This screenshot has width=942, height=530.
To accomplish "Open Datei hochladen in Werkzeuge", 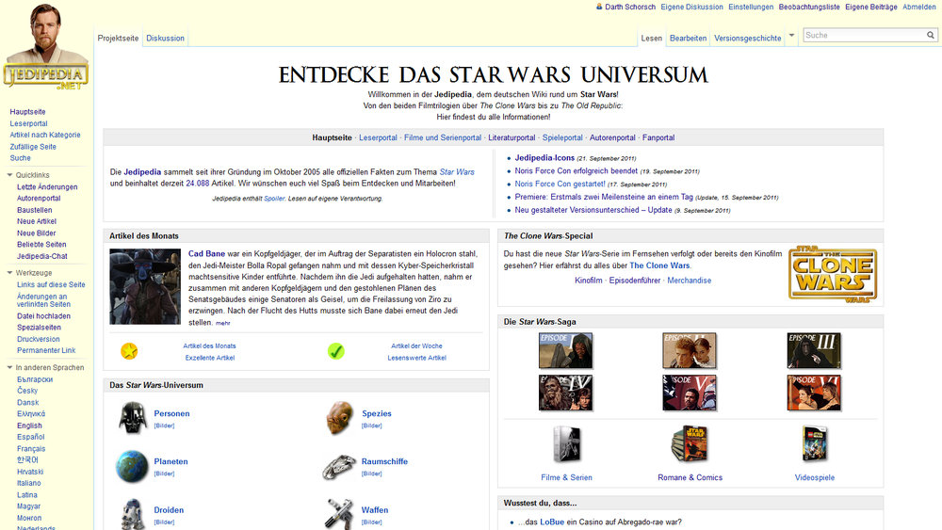I will pyautogui.click(x=44, y=315).
